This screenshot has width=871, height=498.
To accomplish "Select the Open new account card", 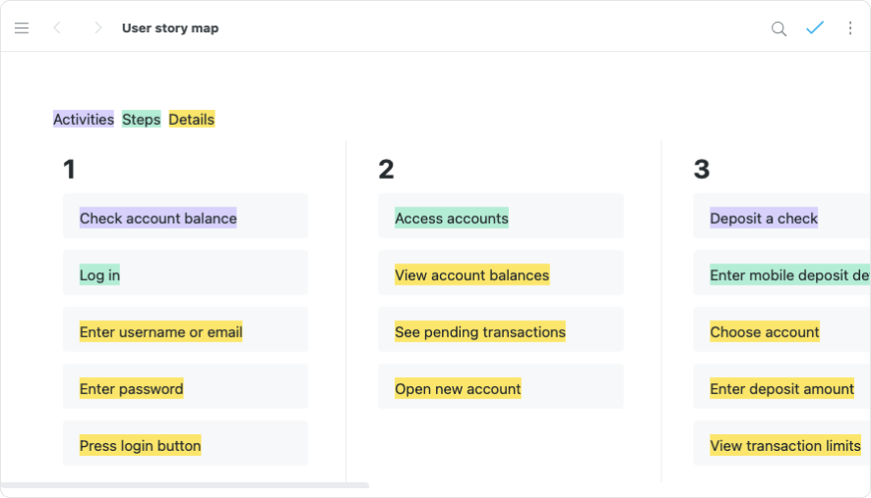I will [500, 389].
